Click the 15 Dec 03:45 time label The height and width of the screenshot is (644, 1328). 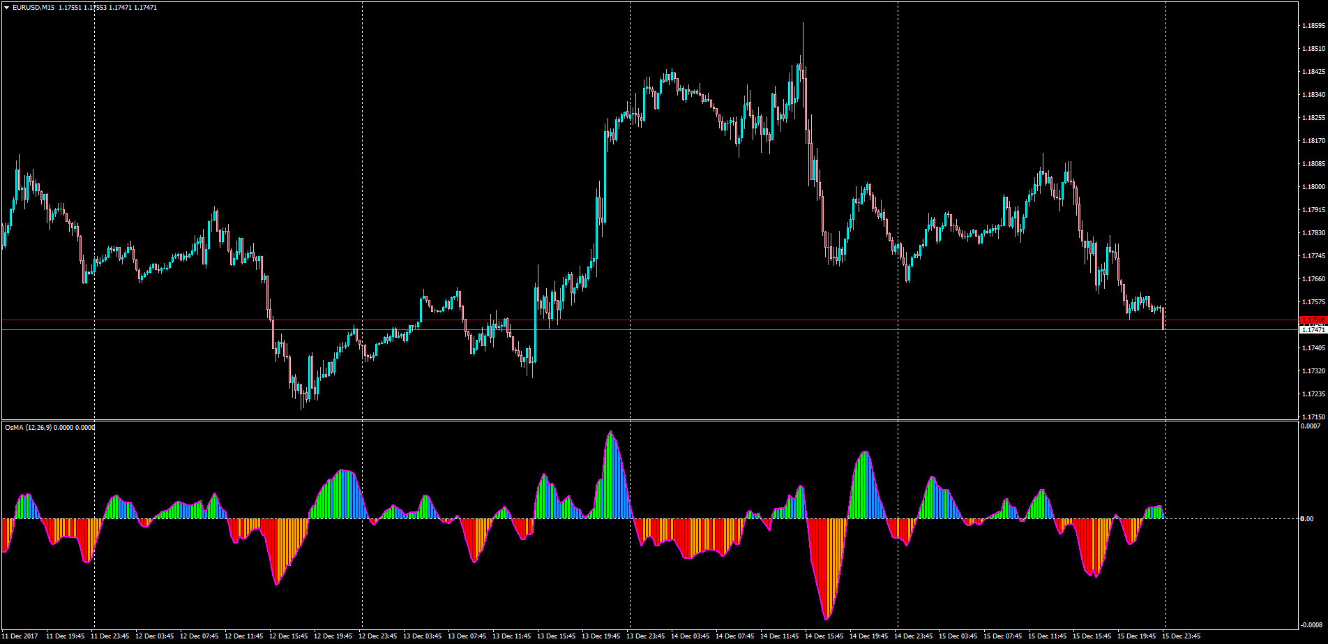point(958,636)
